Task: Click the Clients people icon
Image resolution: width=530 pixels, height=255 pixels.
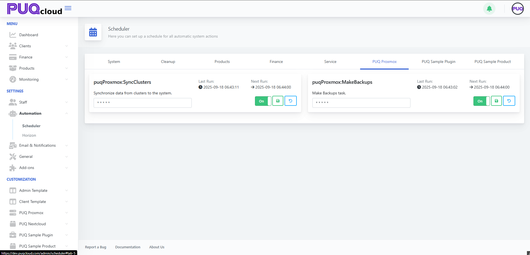Action: [x=13, y=46]
